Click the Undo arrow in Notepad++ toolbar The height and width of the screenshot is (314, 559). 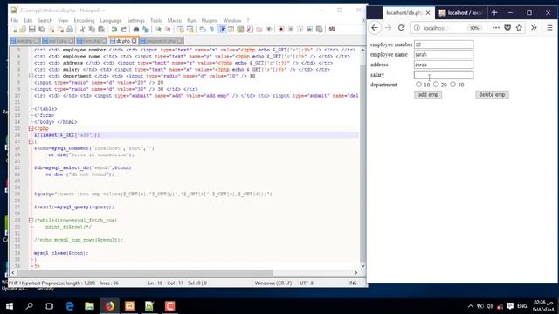click(x=114, y=29)
